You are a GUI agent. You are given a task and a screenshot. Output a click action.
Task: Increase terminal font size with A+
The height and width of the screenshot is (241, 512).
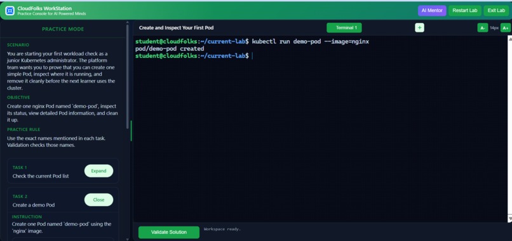pyautogui.click(x=505, y=28)
